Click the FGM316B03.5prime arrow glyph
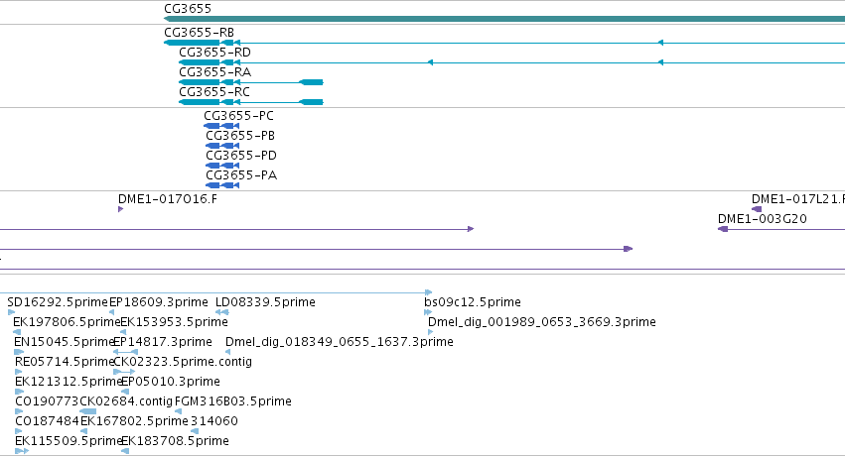This screenshot has height=456, width=845. (x=178, y=412)
